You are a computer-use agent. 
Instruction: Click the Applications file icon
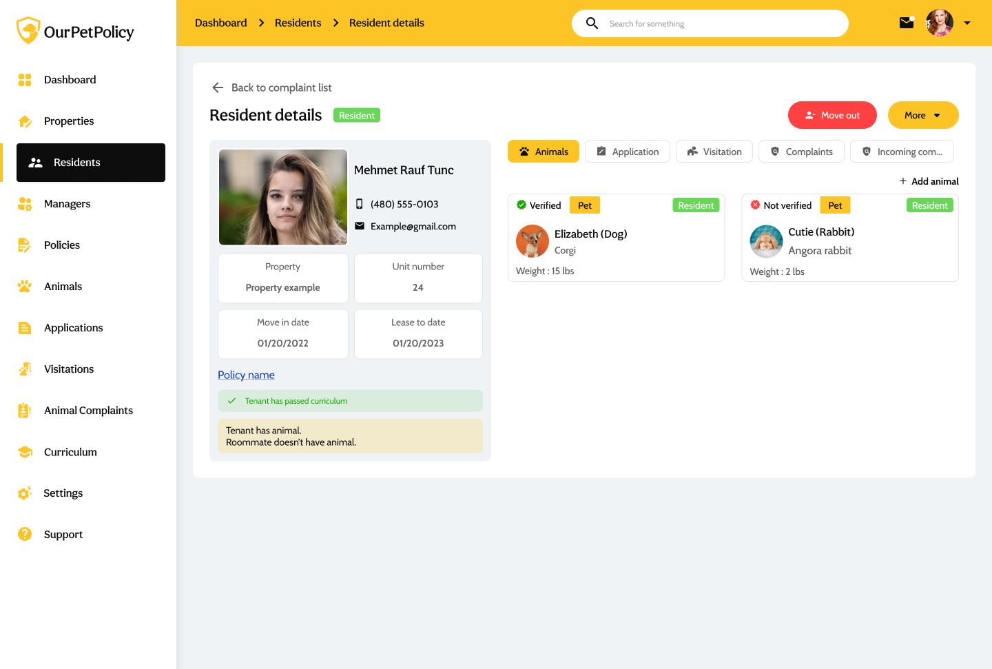pyautogui.click(x=25, y=328)
